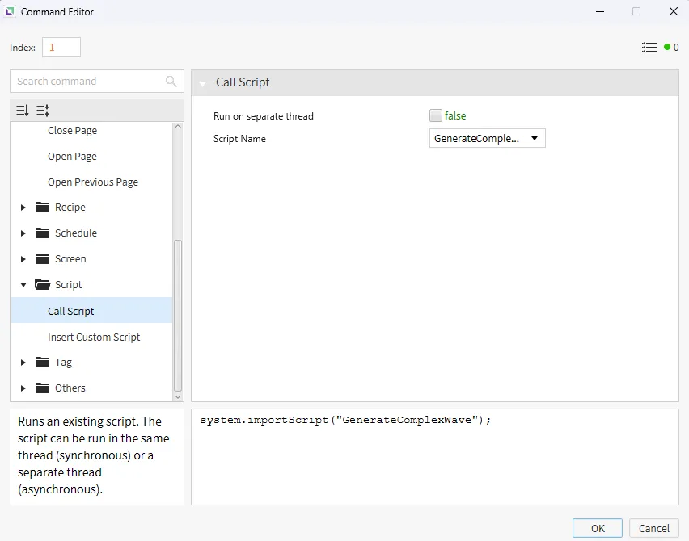Click the opened Script folder icon
This screenshot has height=541, width=689.
[43, 285]
